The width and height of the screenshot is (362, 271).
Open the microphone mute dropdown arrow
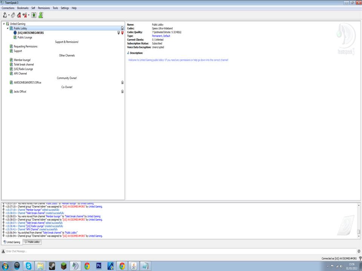pyautogui.click(x=29, y=15)
